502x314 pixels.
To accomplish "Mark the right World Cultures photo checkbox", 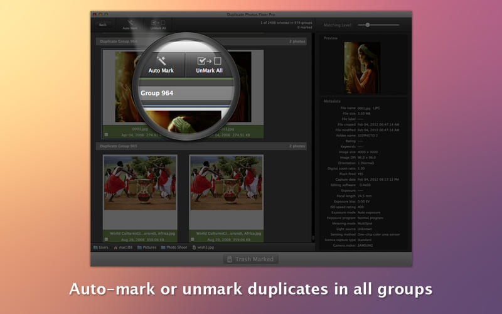I will click(x=193, y=239).
